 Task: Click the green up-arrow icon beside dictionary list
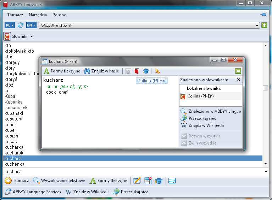(264, 25)
